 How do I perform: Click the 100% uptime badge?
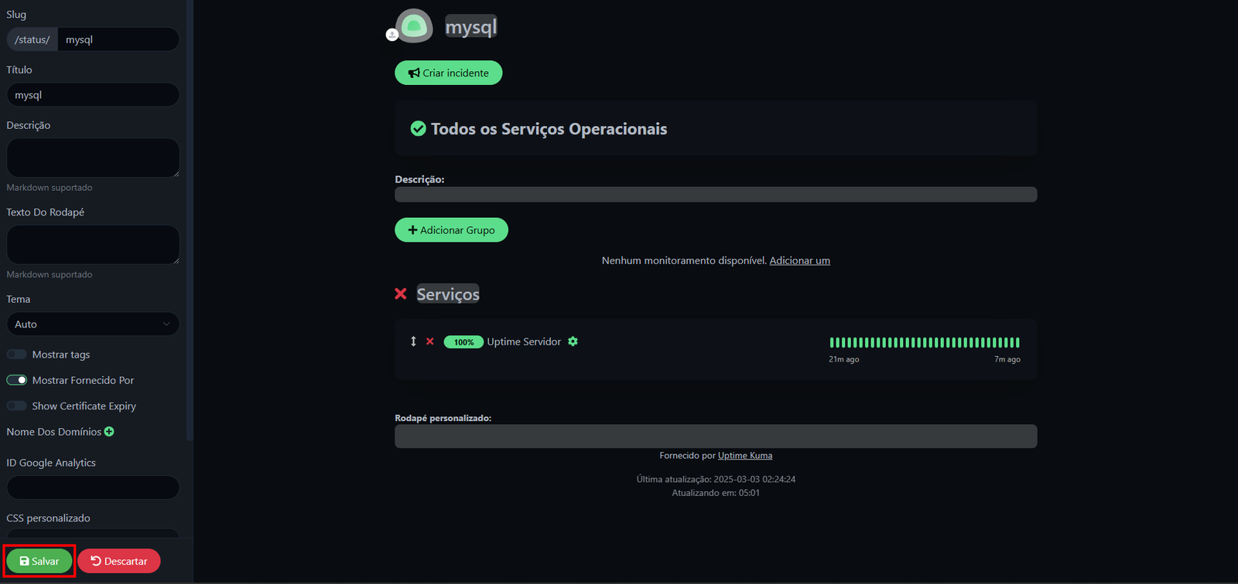[x=463, y=342]
